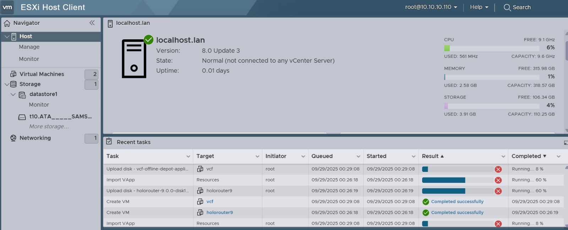Click the VM icon next to holorouter9 link
Image resolution: width=568 pixels, height=230 pixels.
point(200,213)
